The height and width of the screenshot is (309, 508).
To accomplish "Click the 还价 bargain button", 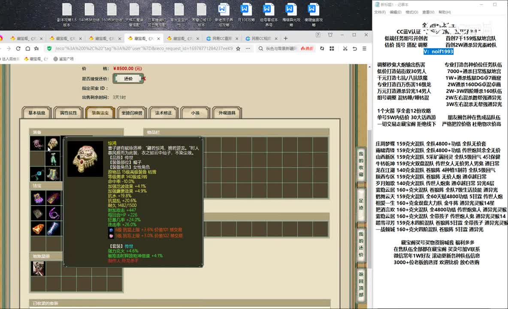I will tap(128, 79).
